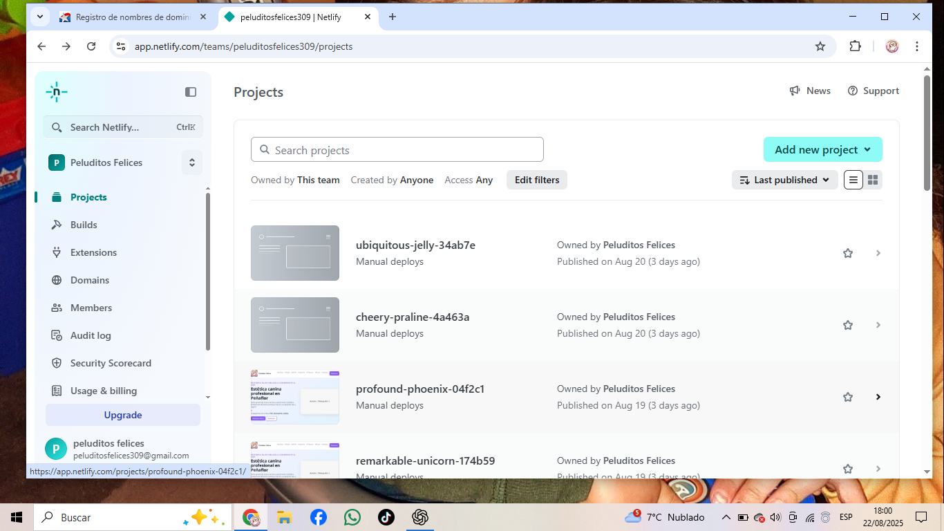Favorite the cheery-praline-4a463a project star
944x531 pixels.
(848, 325)
